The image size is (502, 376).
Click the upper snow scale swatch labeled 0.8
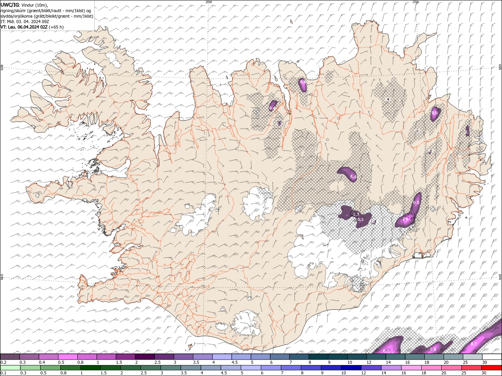click(x=87, y=357)
